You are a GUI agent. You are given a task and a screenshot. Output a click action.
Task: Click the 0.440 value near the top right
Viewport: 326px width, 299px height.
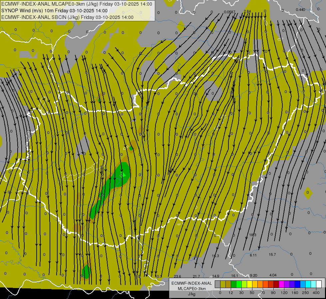click(300, 10)
